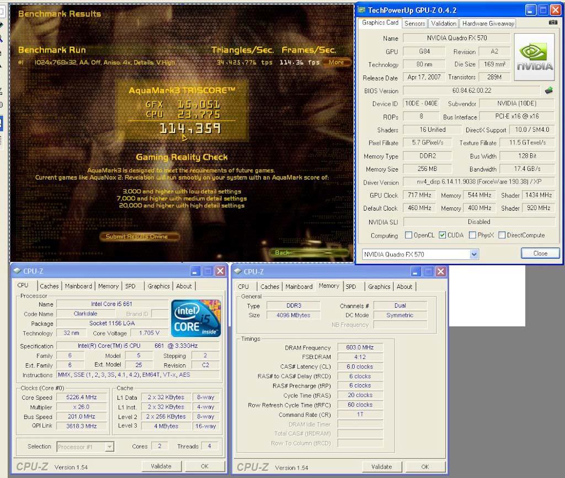Open the Hardware Giveaway tab
This screenshot has width=565, height=478.
pyautogui.click(x=488, y=23)
